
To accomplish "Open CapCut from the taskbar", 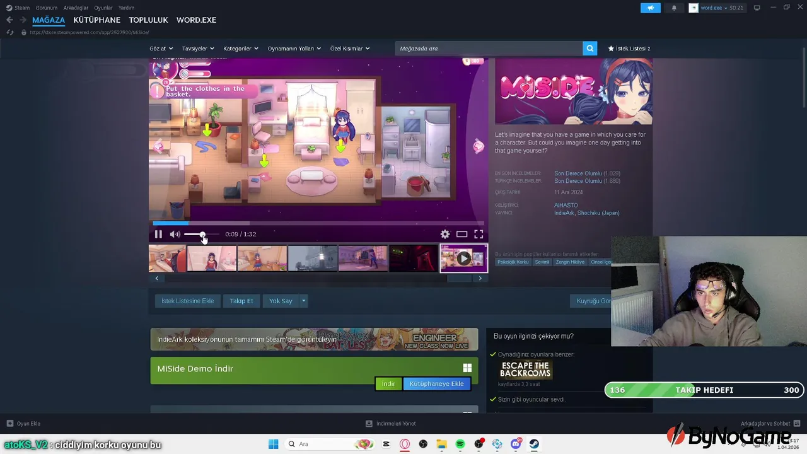I will pyautogui.click(x=386, y=444).
